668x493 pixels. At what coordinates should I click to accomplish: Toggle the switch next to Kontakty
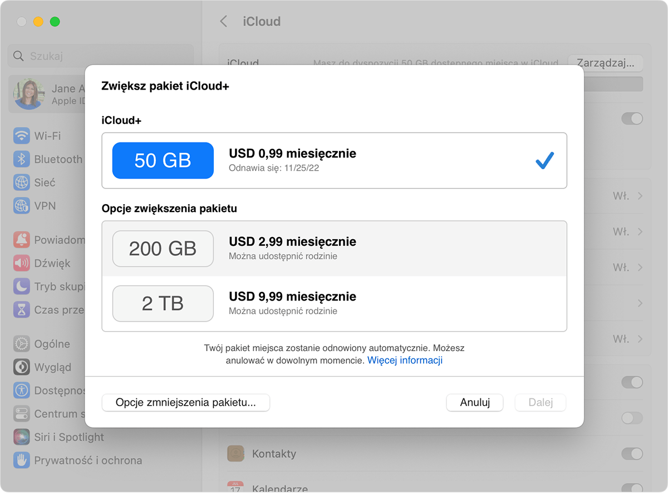point(632,453)
